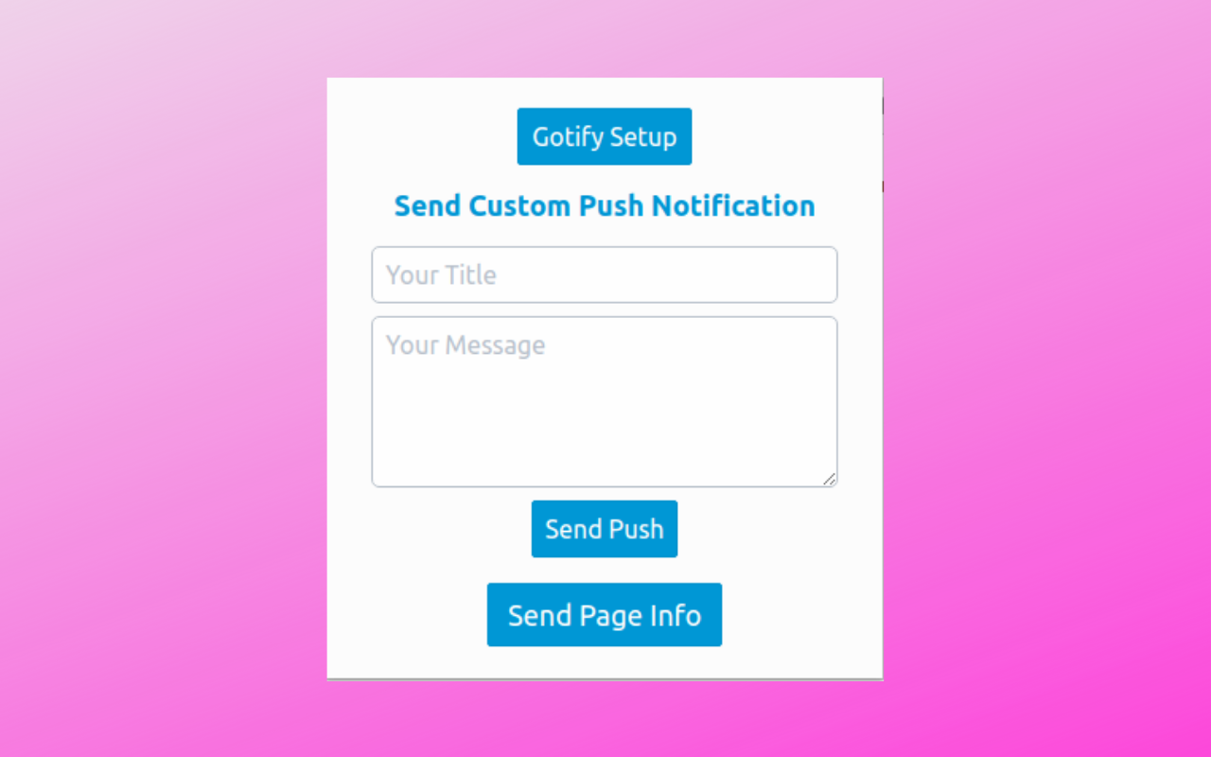Configure Gotify using the setup button
The width and height of the screenshot is (1211, 757).
point(604,136)
